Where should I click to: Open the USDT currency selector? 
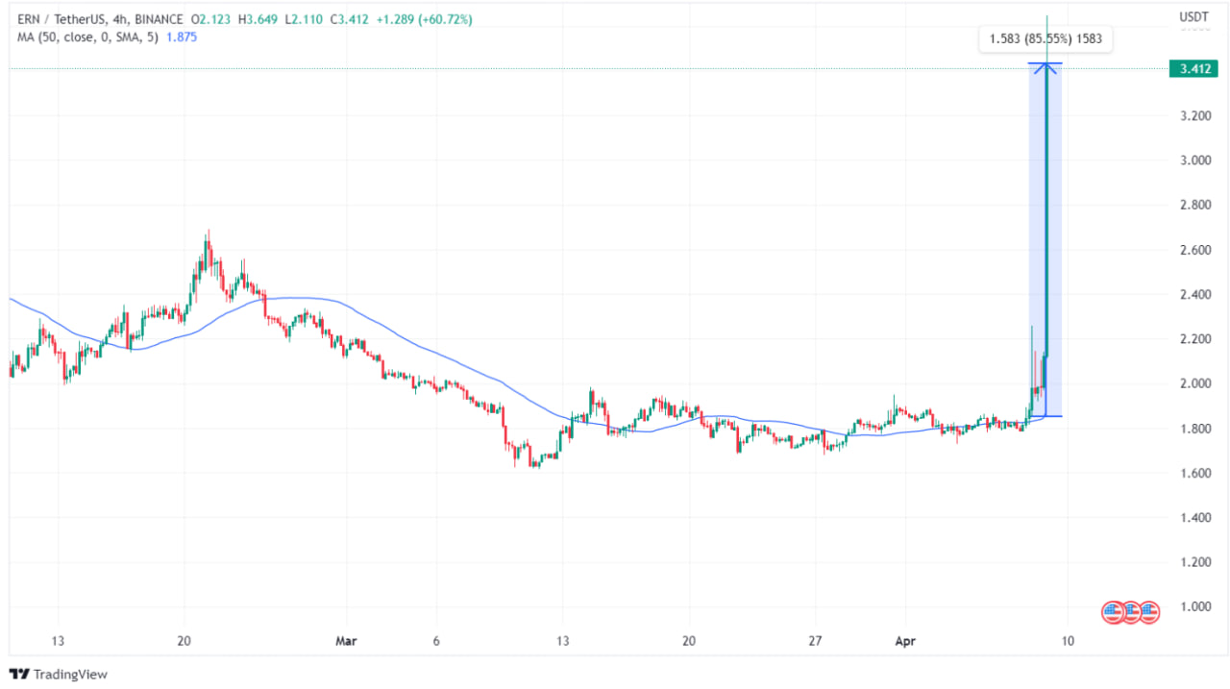click(x=1193, y=17)
